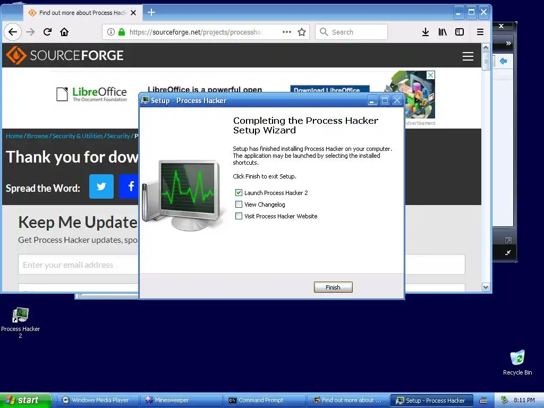
Task: Go to the Firefox home page
Action: click(64, 32)
